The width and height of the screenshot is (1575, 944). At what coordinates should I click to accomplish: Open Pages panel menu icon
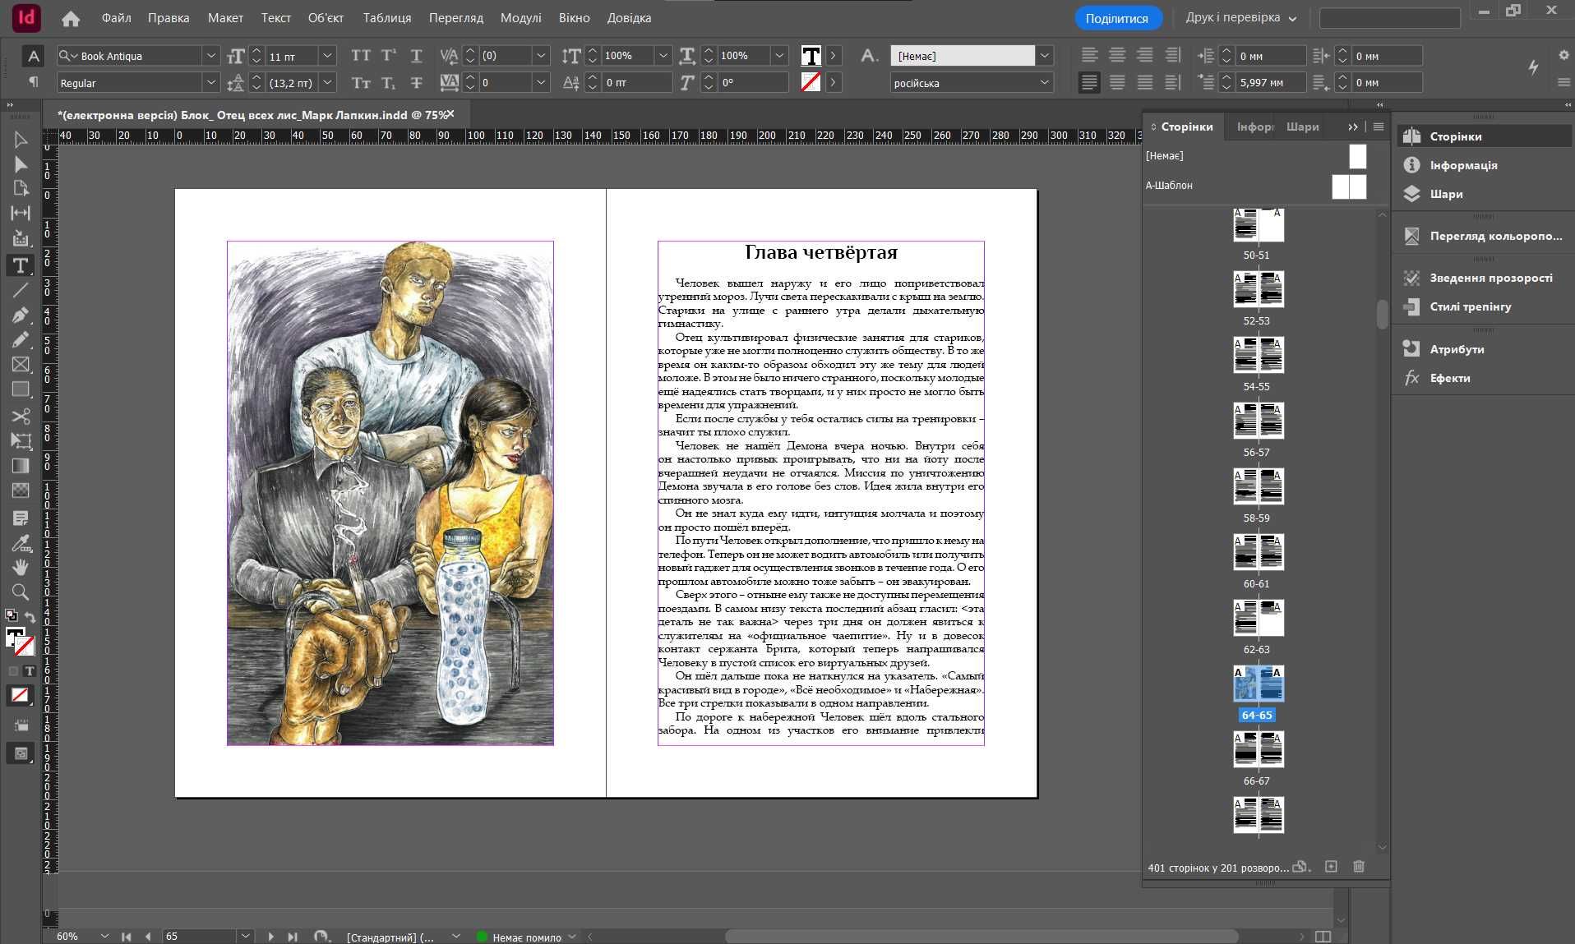[x=1379, y=127]
